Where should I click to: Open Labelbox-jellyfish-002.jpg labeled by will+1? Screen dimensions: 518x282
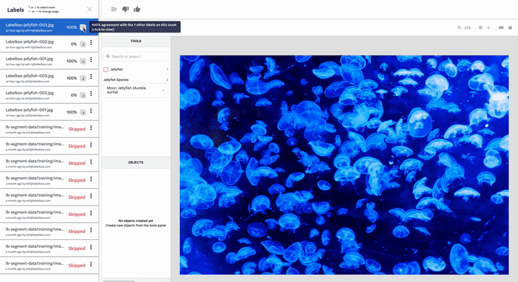[49, 44]
